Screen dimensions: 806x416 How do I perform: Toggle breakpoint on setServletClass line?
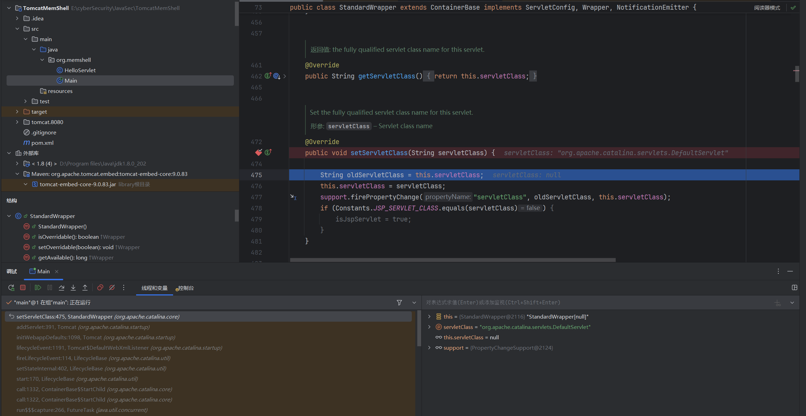tap(258, 152)
